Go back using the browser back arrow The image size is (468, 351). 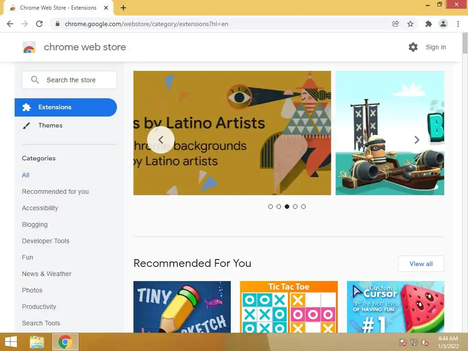tap(10, 24)
